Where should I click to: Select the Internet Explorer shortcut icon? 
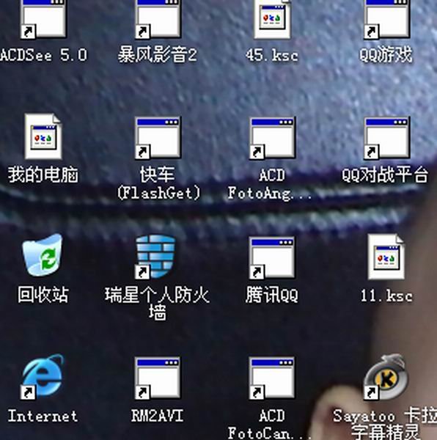pos(42,377)
